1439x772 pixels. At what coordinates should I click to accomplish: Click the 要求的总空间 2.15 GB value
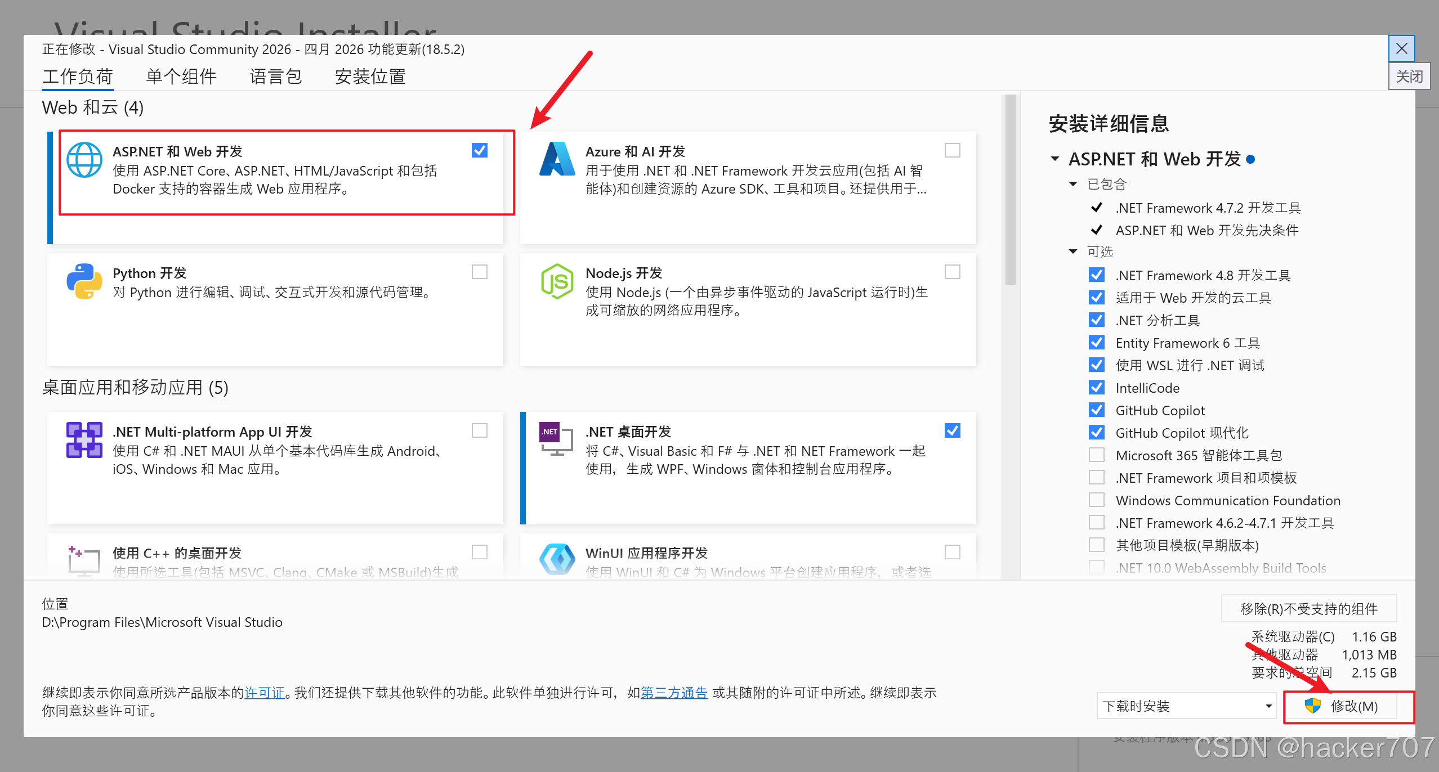pos(1374,672)
